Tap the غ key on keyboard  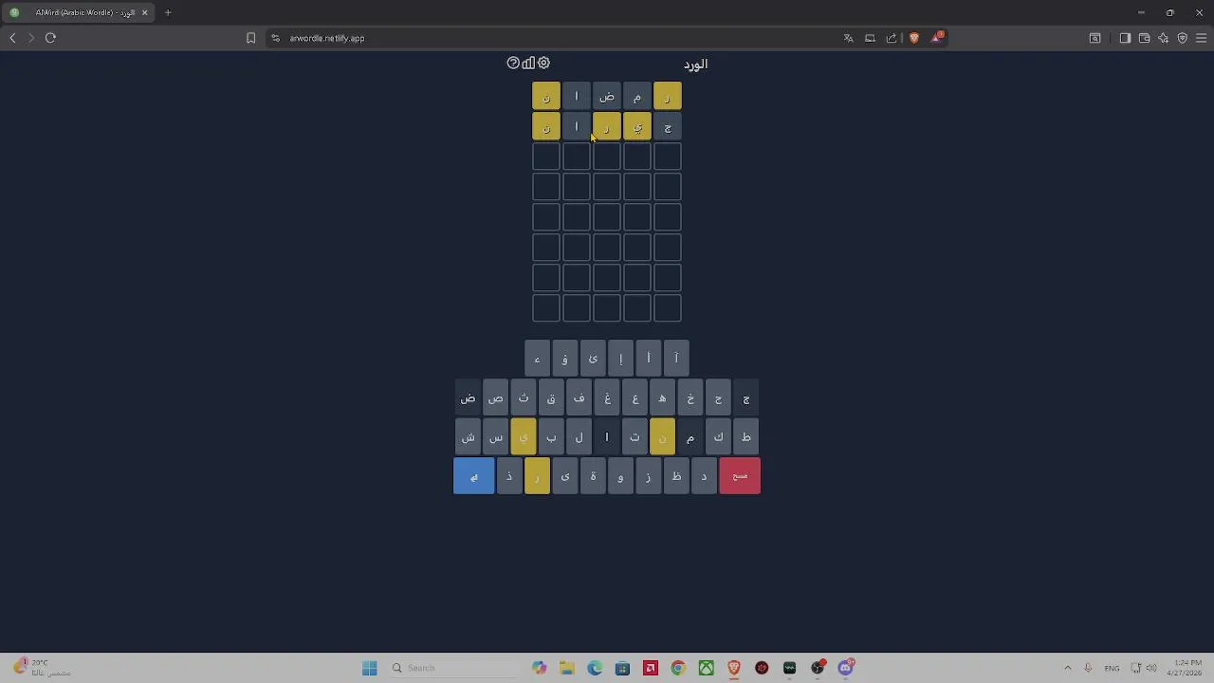607,397
